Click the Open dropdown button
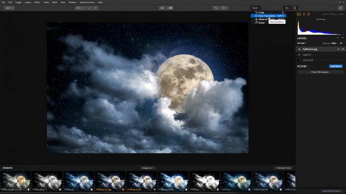 click(9, 8)
